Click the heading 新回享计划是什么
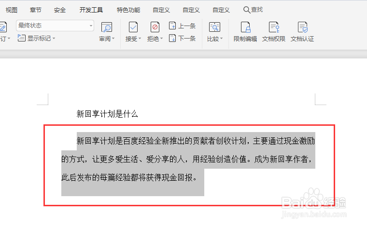 107,114
